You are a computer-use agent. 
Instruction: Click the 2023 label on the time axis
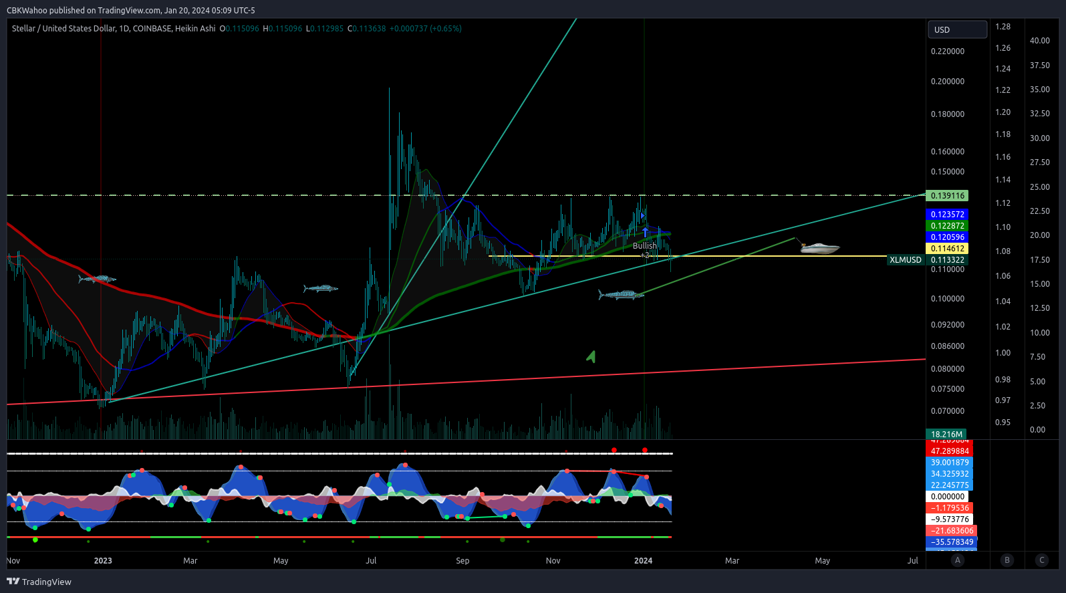[103, 561]
